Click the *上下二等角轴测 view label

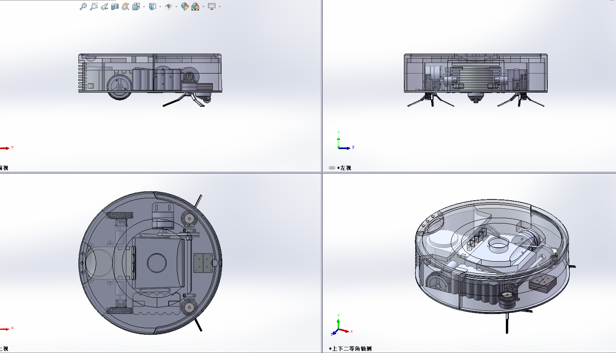pos(350,349)
